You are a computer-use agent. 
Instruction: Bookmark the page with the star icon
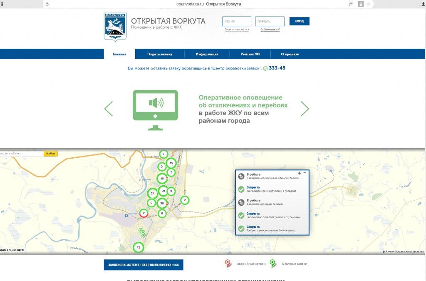pyautogui.click(x=368, y=4)
